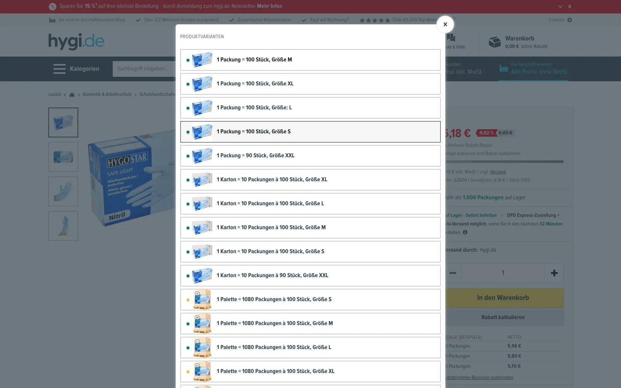Image resolution: width=621 pixels, height=388 pixels.
Task: Open Mehr Infos about the newsletter discount
Action: pyautogui.click(x=269, y=6)
